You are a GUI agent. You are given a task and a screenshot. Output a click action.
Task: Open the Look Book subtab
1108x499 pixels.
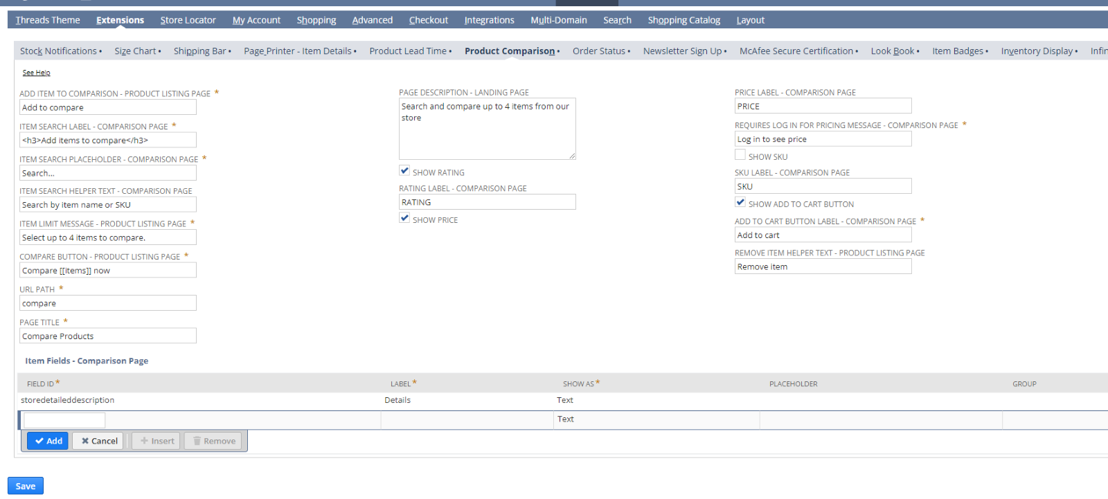pos(893,51)
